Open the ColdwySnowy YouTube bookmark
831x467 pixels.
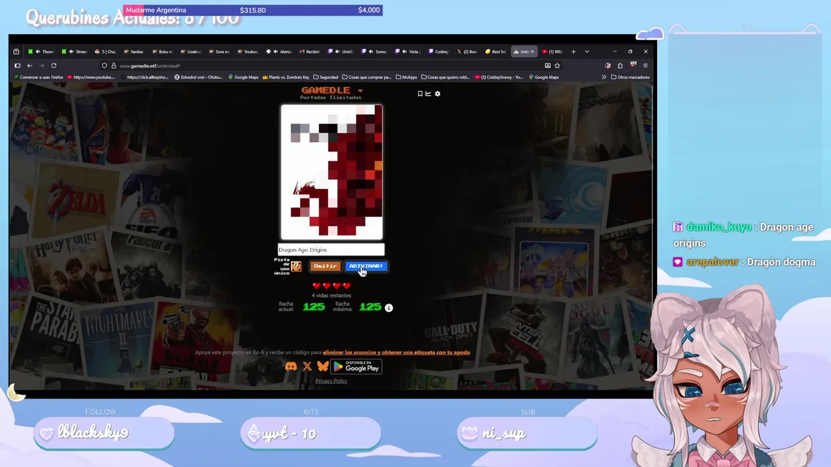click(498, 77)
